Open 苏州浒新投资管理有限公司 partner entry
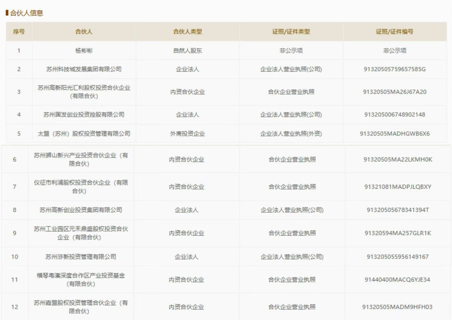 click(81, 257)
